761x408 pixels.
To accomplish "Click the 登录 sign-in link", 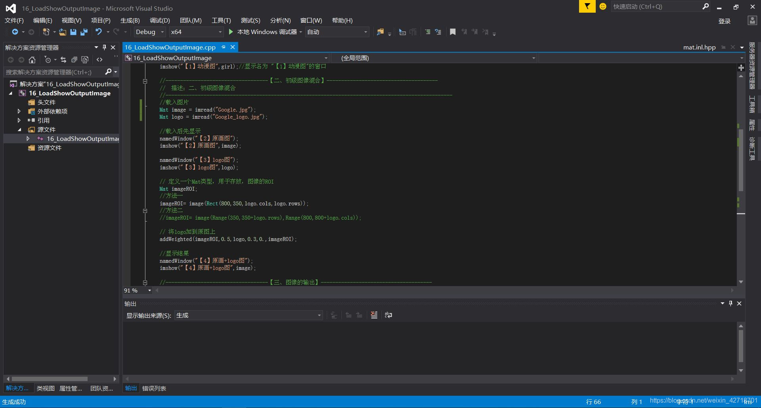I will coord(725,21).
